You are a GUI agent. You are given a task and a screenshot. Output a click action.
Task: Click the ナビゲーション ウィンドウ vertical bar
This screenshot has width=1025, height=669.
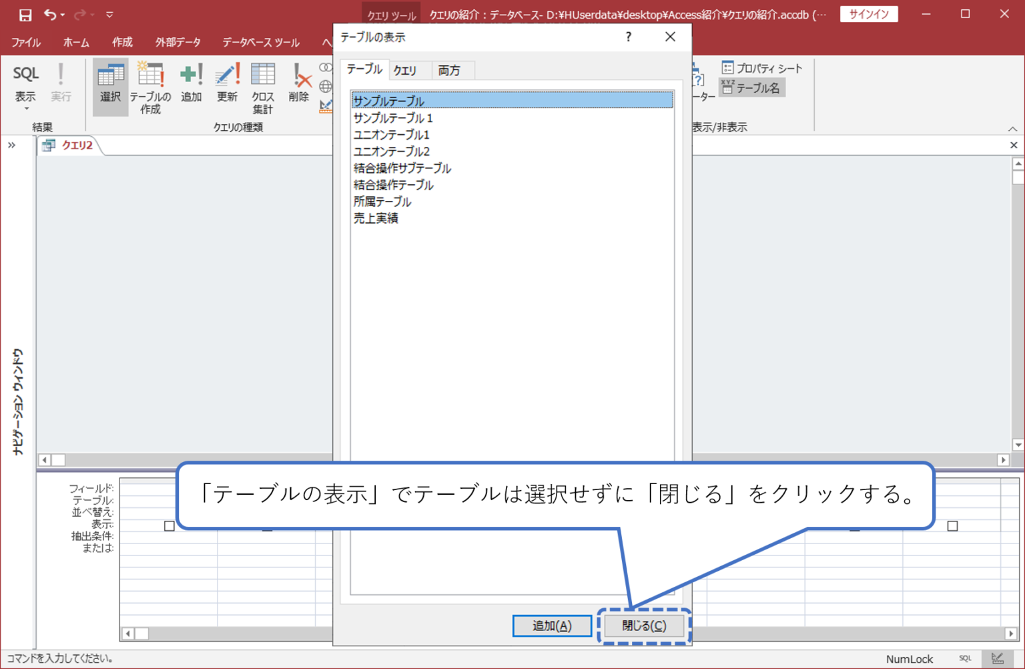pos(17,401)
